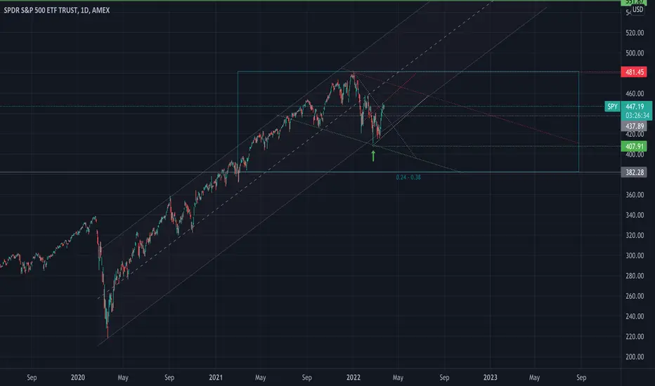This screenshot has width=655, height=386.
Task: Click the 360.00 price axis value
Action: point(635,195)
